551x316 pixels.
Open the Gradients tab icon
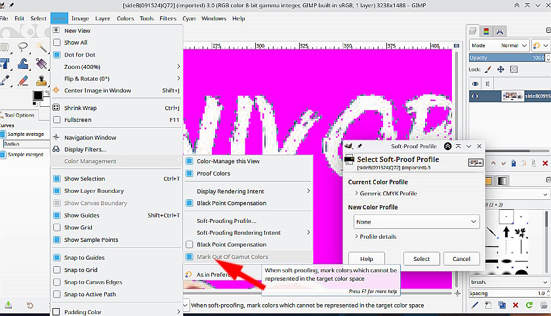[502, 181]
